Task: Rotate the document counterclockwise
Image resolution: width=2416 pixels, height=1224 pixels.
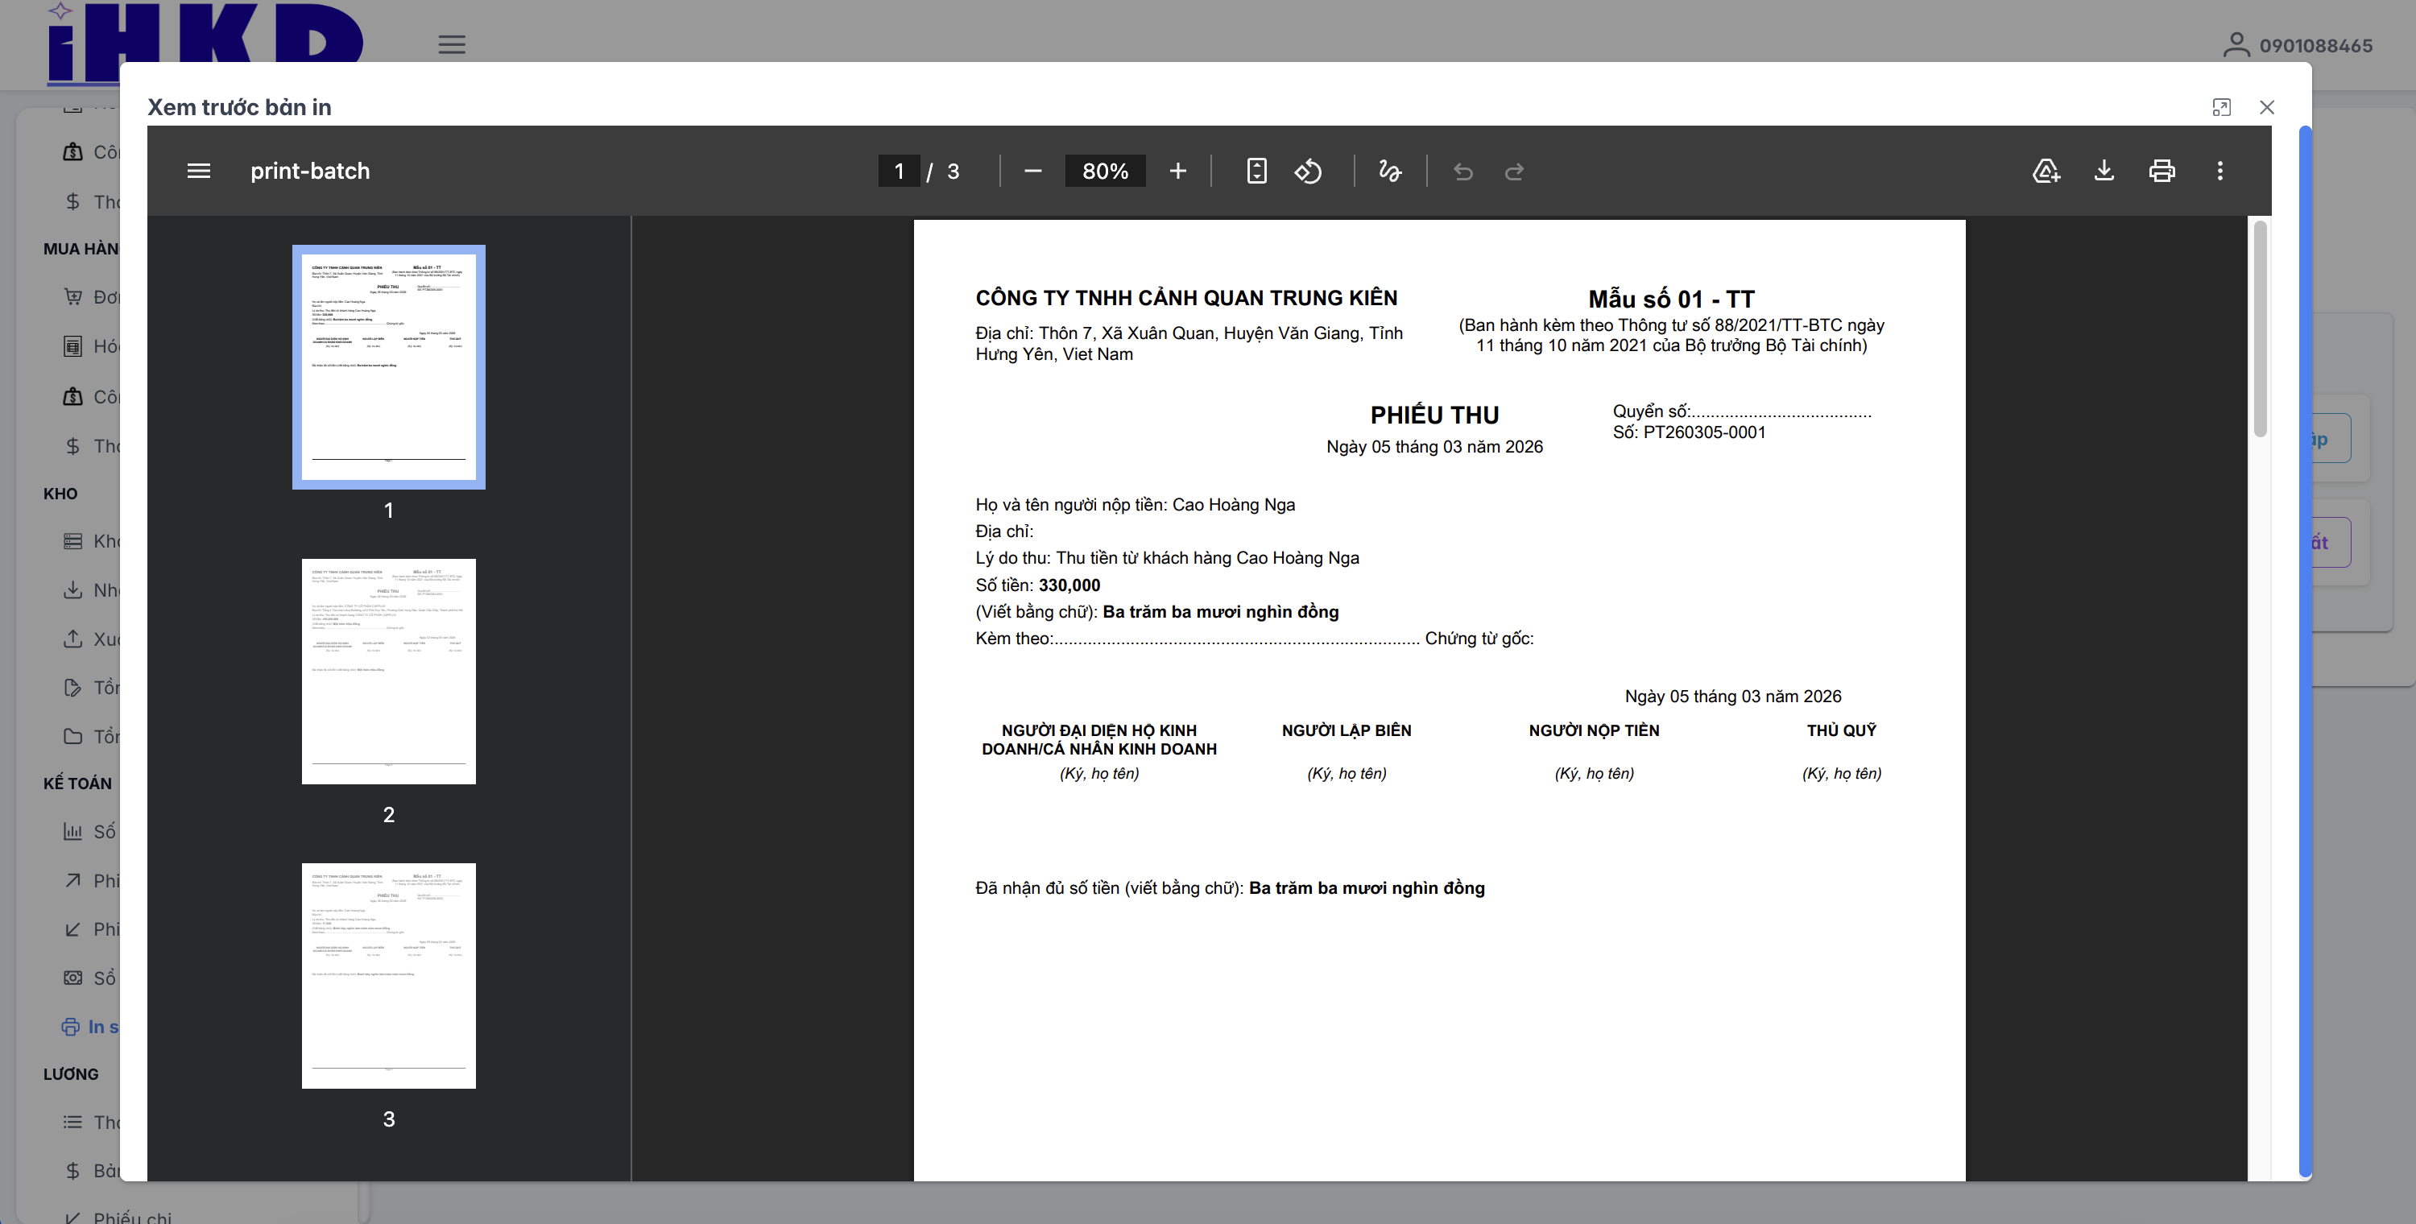Action: pyautogui.click(x=1309, y=171)
